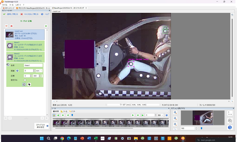This screenshot has height=142, width=237.
Task: Open the frame unit dropdown beside playback field
Action: click(161, 115)
